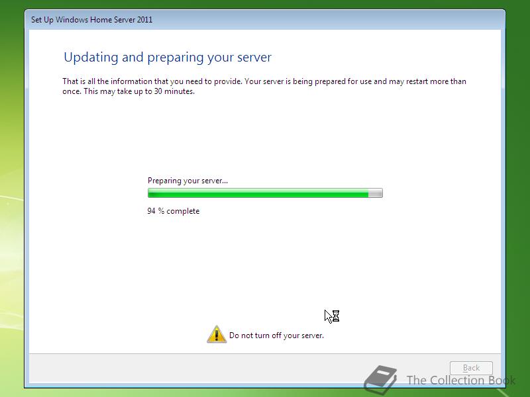
Task: Click the "Set Up Windows Home Server 2011" title
Action: coord(92,20)
